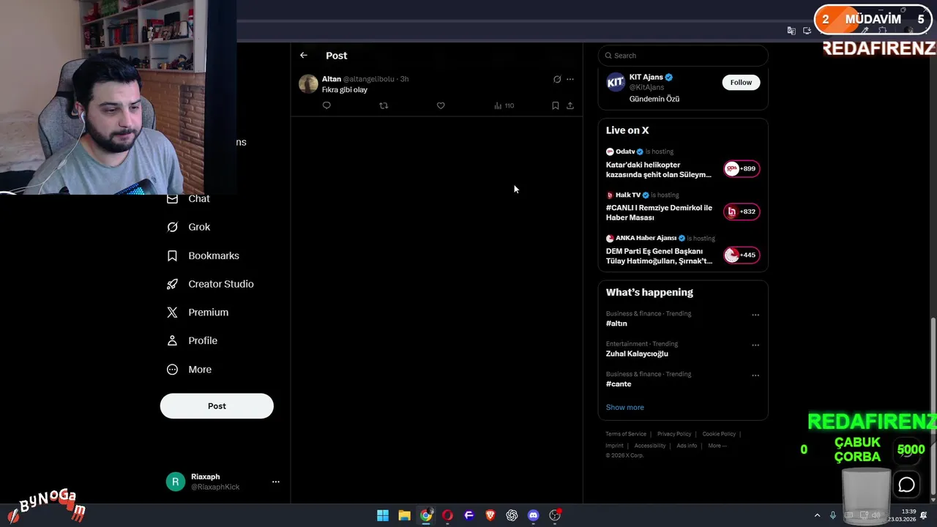Viewport: 937px width, 527px height.
Task: Open Grok in the sidebar
Action: pyautogui.click(x=189, y=227)
